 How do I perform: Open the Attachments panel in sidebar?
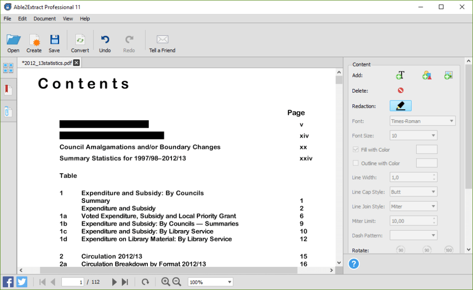click(x=8, y=111)
